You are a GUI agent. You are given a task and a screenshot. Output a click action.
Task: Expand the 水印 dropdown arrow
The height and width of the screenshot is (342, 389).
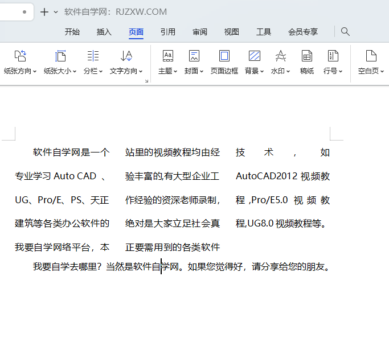point(288,71)
